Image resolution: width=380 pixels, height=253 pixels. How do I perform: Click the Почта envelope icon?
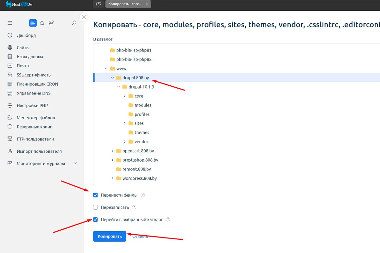point(10,66)
